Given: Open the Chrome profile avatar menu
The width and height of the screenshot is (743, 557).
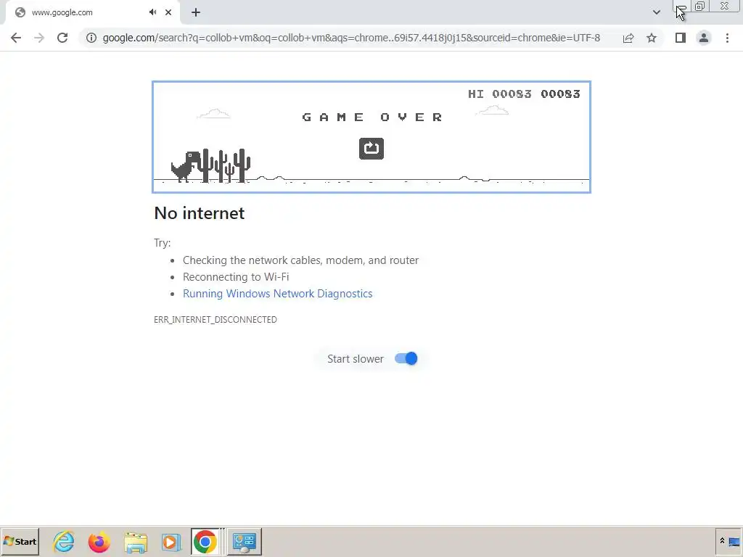Looking at the screenshot, I should click(x=704, y=38).
